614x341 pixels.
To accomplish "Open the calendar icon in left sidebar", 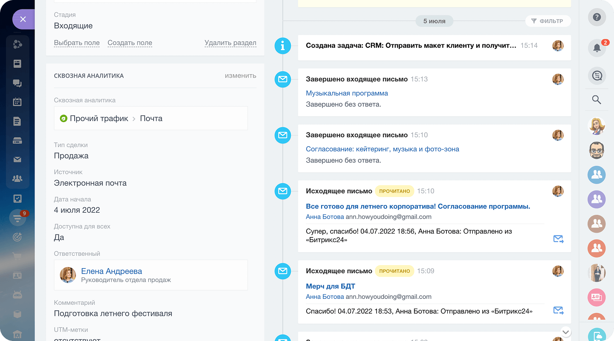I will pos(17,102).
